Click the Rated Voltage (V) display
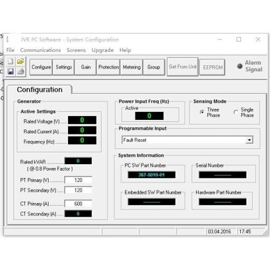 (x=82, y=120)
